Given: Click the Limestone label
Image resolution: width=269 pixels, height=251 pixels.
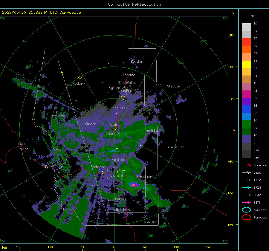Looking at the screenshot, I should click(56, 115).
